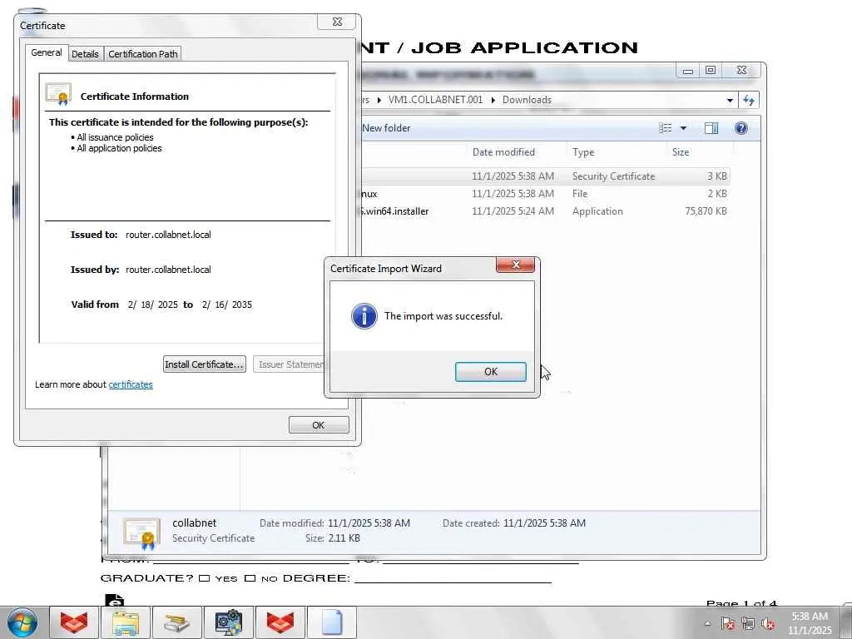Select the Security Certificate file row
Image resolution: width=852 pixels, height=639 pixels.
click(545, 176)
